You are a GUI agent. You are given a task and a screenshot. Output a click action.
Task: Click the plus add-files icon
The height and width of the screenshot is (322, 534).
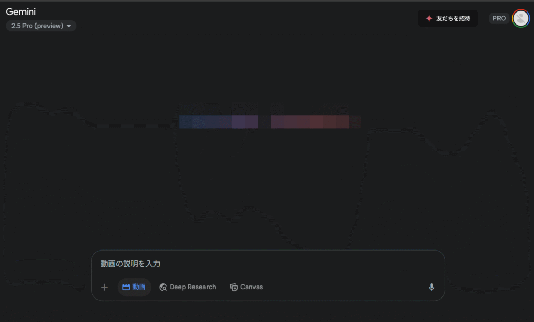[x=104, y=287]
